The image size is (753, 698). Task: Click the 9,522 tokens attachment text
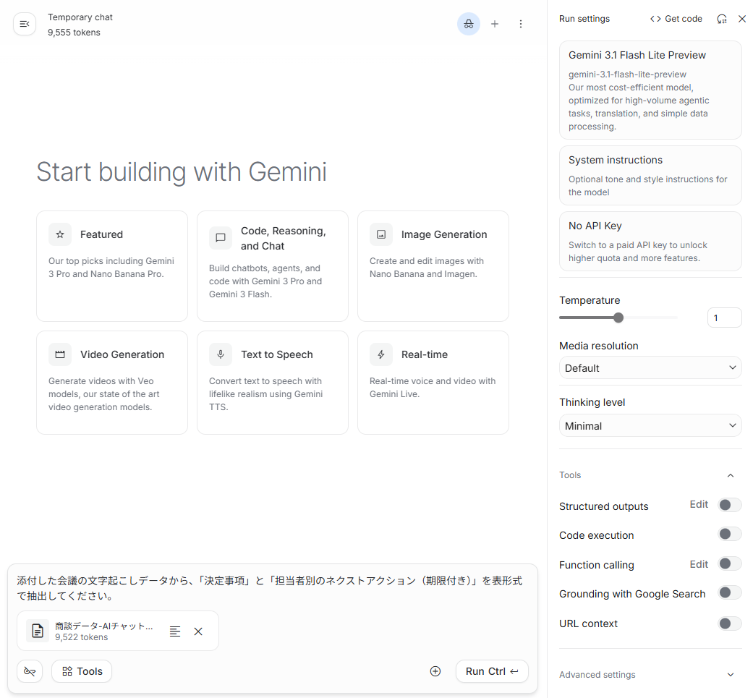(82, 637)
